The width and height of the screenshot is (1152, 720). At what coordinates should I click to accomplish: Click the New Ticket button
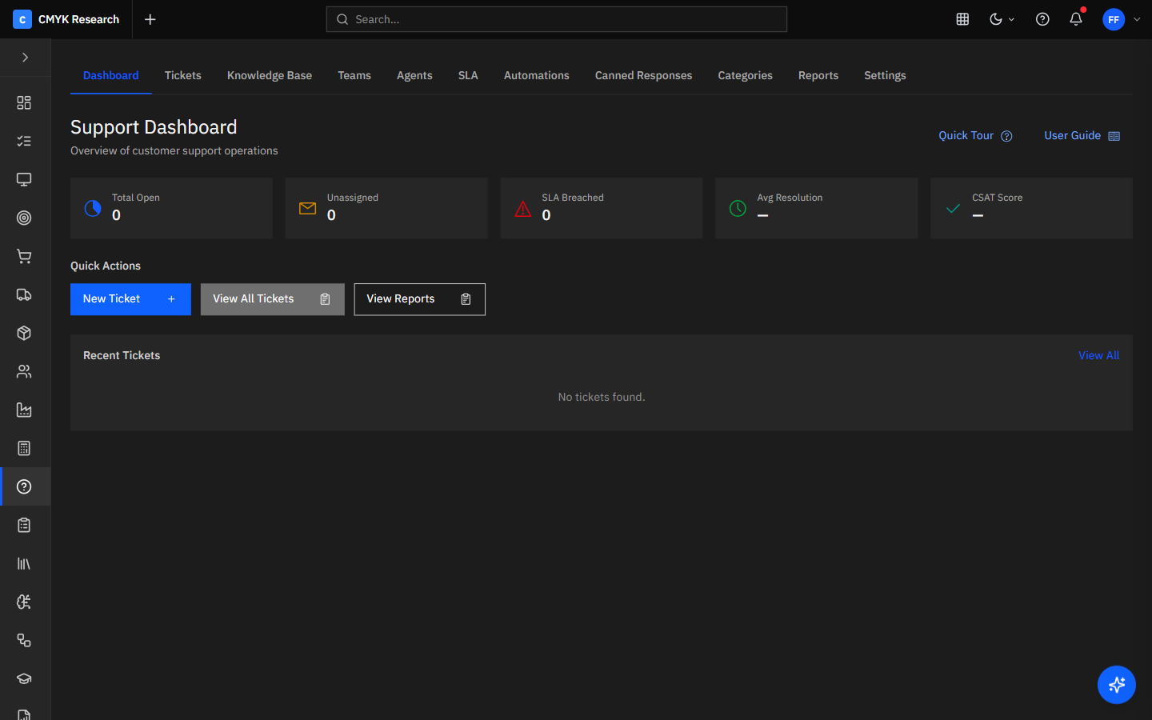(130, 299)
